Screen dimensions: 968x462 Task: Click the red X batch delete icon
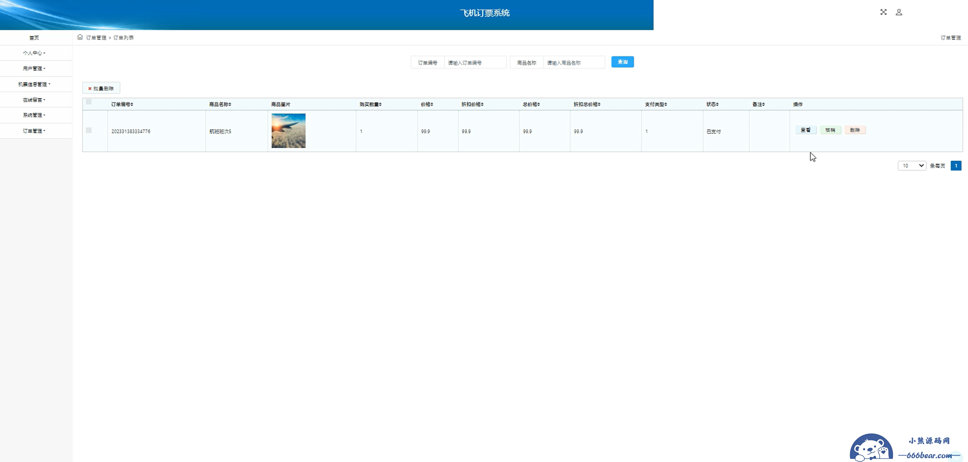[90, 88]
